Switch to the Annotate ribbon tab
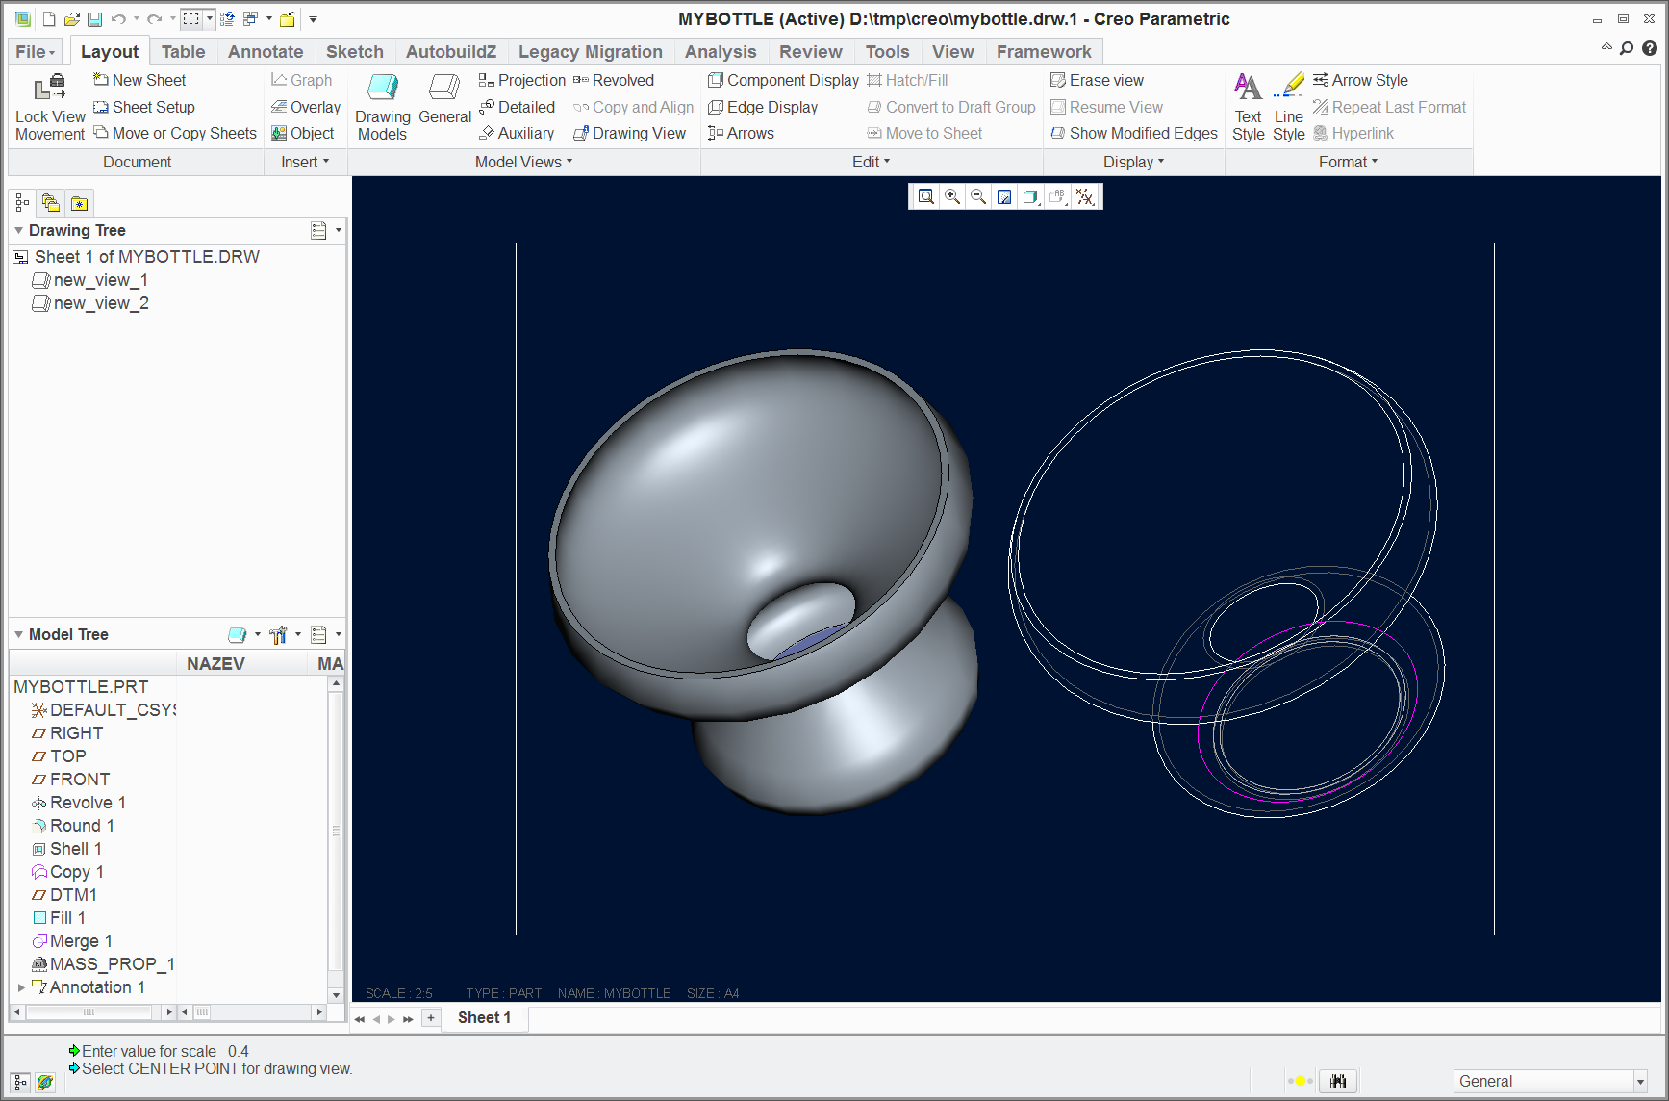This screenshot has width=1669, height=1101. coord(266,52)
